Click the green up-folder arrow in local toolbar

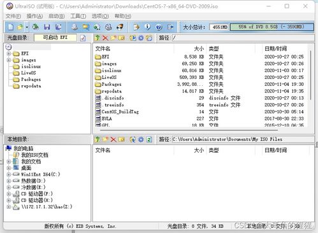98,139
